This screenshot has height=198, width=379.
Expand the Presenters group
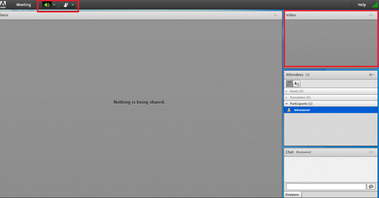click(287, 97)
